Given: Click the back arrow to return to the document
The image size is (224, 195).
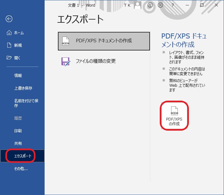Looking at the screenshot, I should (x=9, y=19).
